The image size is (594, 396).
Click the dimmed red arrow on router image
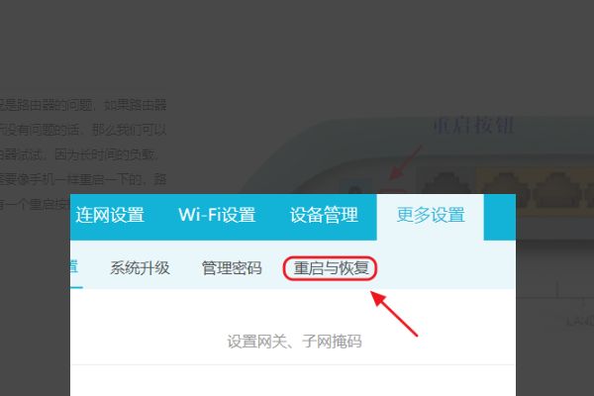point(405,162)
